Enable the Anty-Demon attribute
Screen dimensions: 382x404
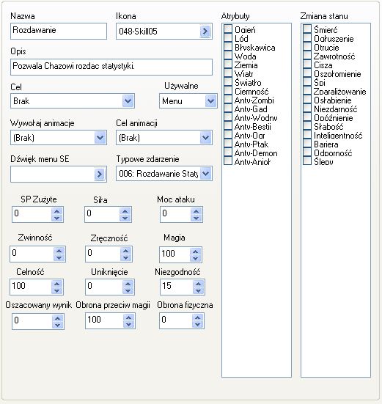(x=228, y=152)
